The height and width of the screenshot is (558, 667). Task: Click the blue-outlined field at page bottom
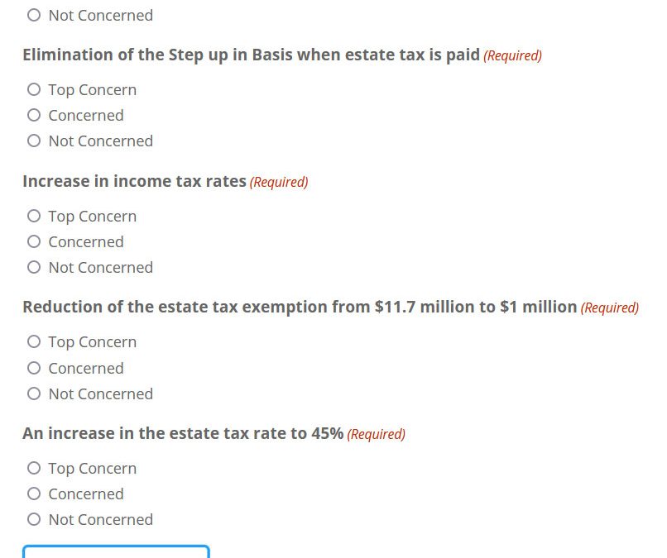coord(116,551)
